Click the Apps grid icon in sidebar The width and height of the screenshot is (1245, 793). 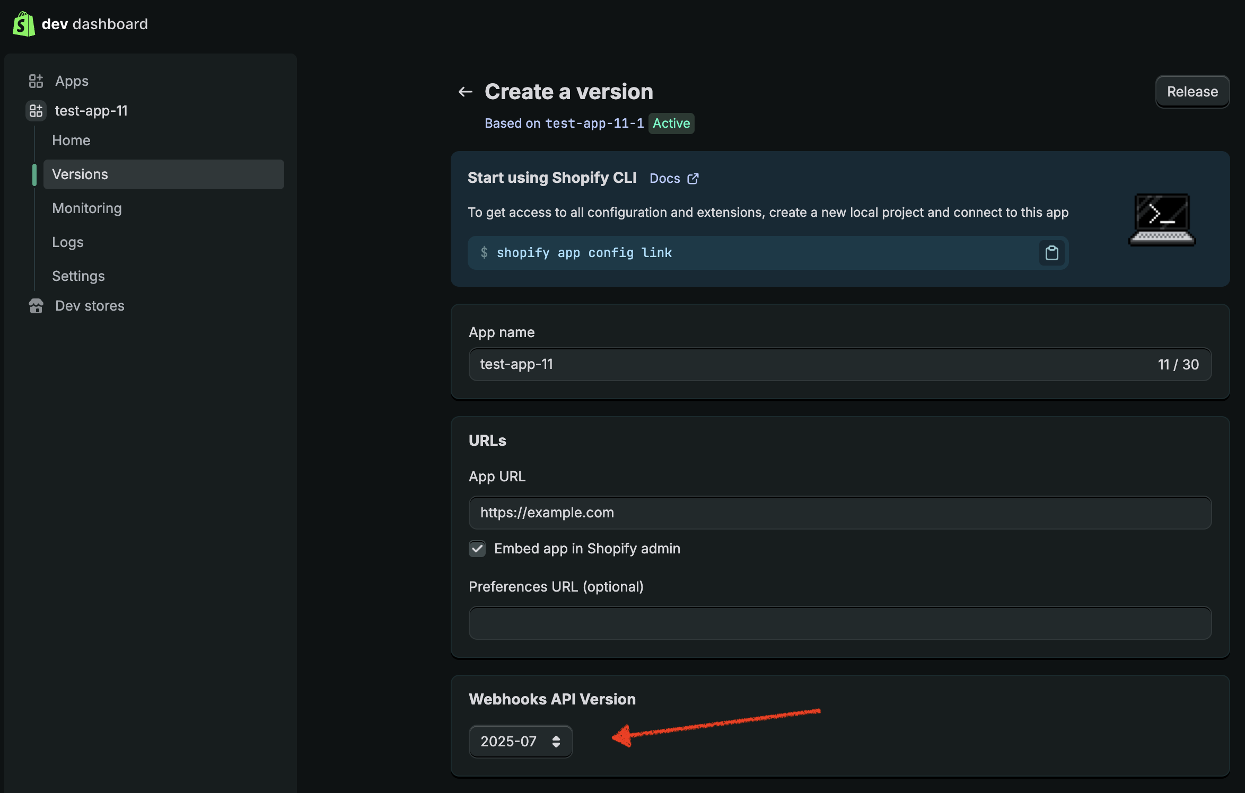coord(36,81)
